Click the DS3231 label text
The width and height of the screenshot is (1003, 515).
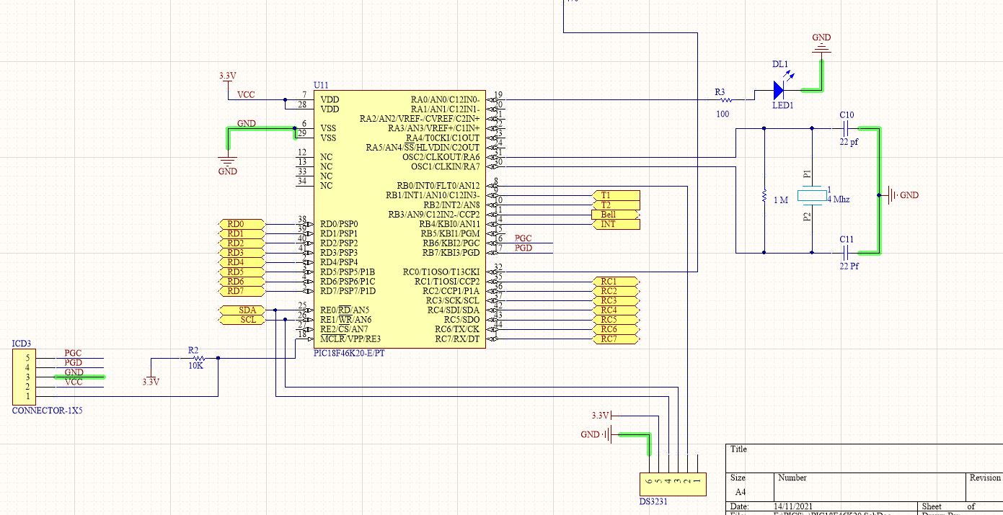(x=654, y=501)
